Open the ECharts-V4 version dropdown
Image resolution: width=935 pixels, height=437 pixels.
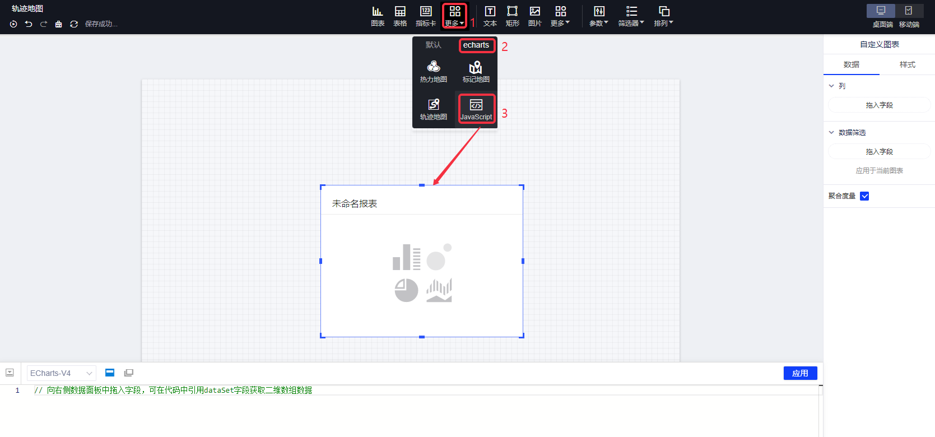click(x=61, y=373)
